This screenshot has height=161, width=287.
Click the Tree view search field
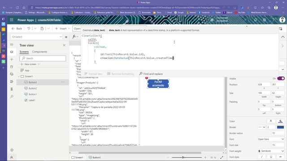pyautogui.click(x=43, y=58)
